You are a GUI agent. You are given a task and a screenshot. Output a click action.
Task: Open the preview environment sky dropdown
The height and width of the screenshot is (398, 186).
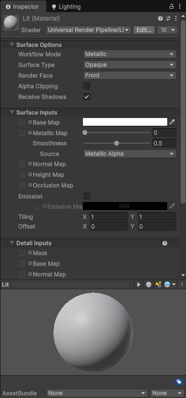pos(170,284)
